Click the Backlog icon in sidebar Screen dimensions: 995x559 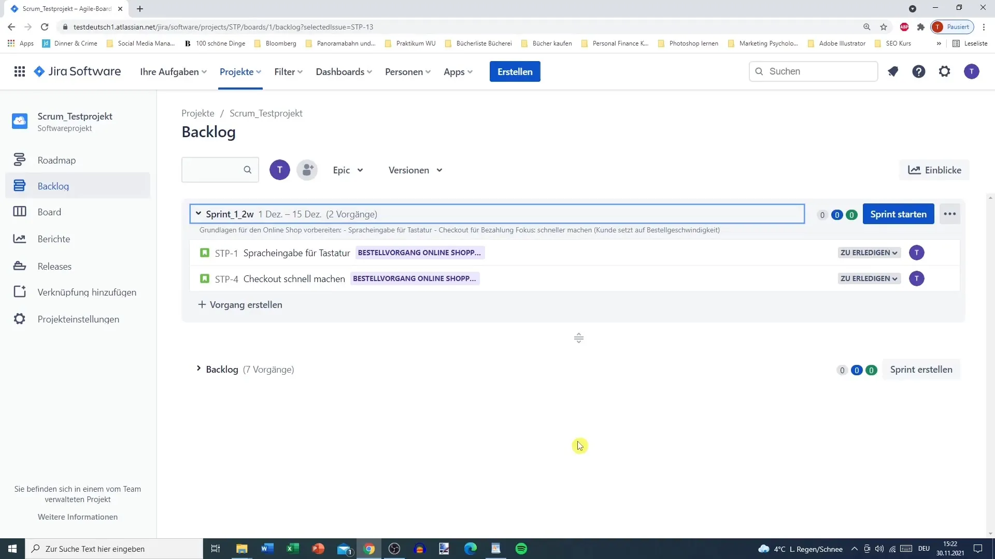[20, 186]
